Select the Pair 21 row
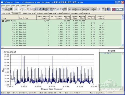 (x=61, y=27)
